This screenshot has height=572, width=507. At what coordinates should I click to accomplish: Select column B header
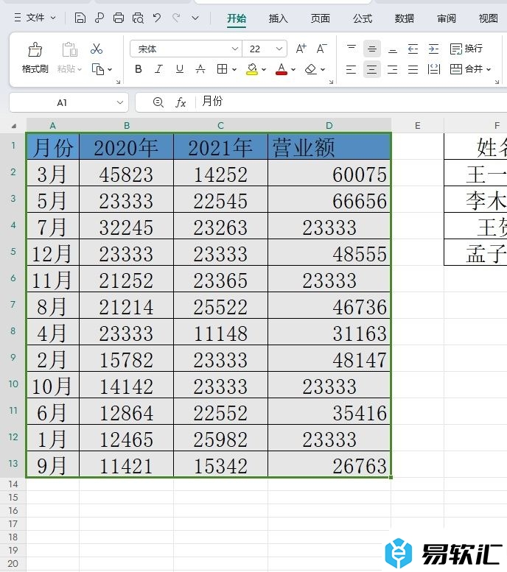click(x=127, y=125)
